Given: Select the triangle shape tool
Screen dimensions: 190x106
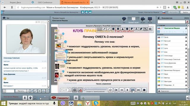Looking at the screenshot, I should (x=123, y=29).
